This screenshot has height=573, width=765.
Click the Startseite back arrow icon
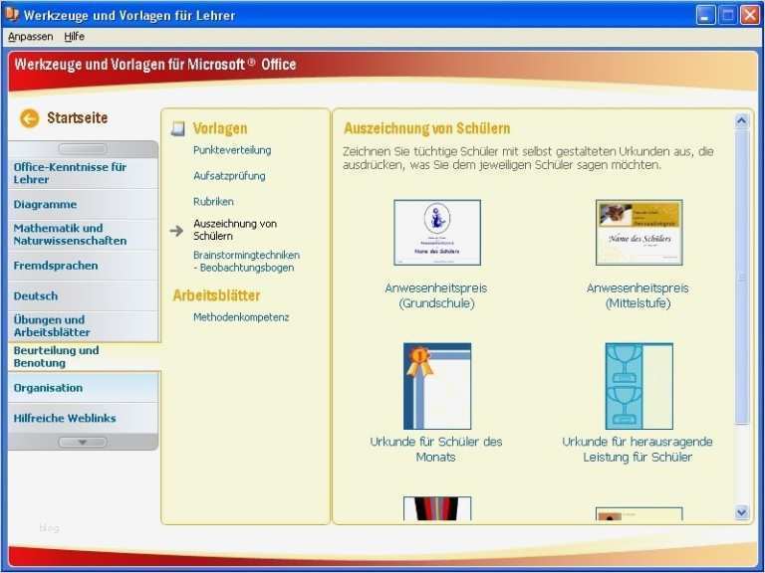click(x=29, y=118)
